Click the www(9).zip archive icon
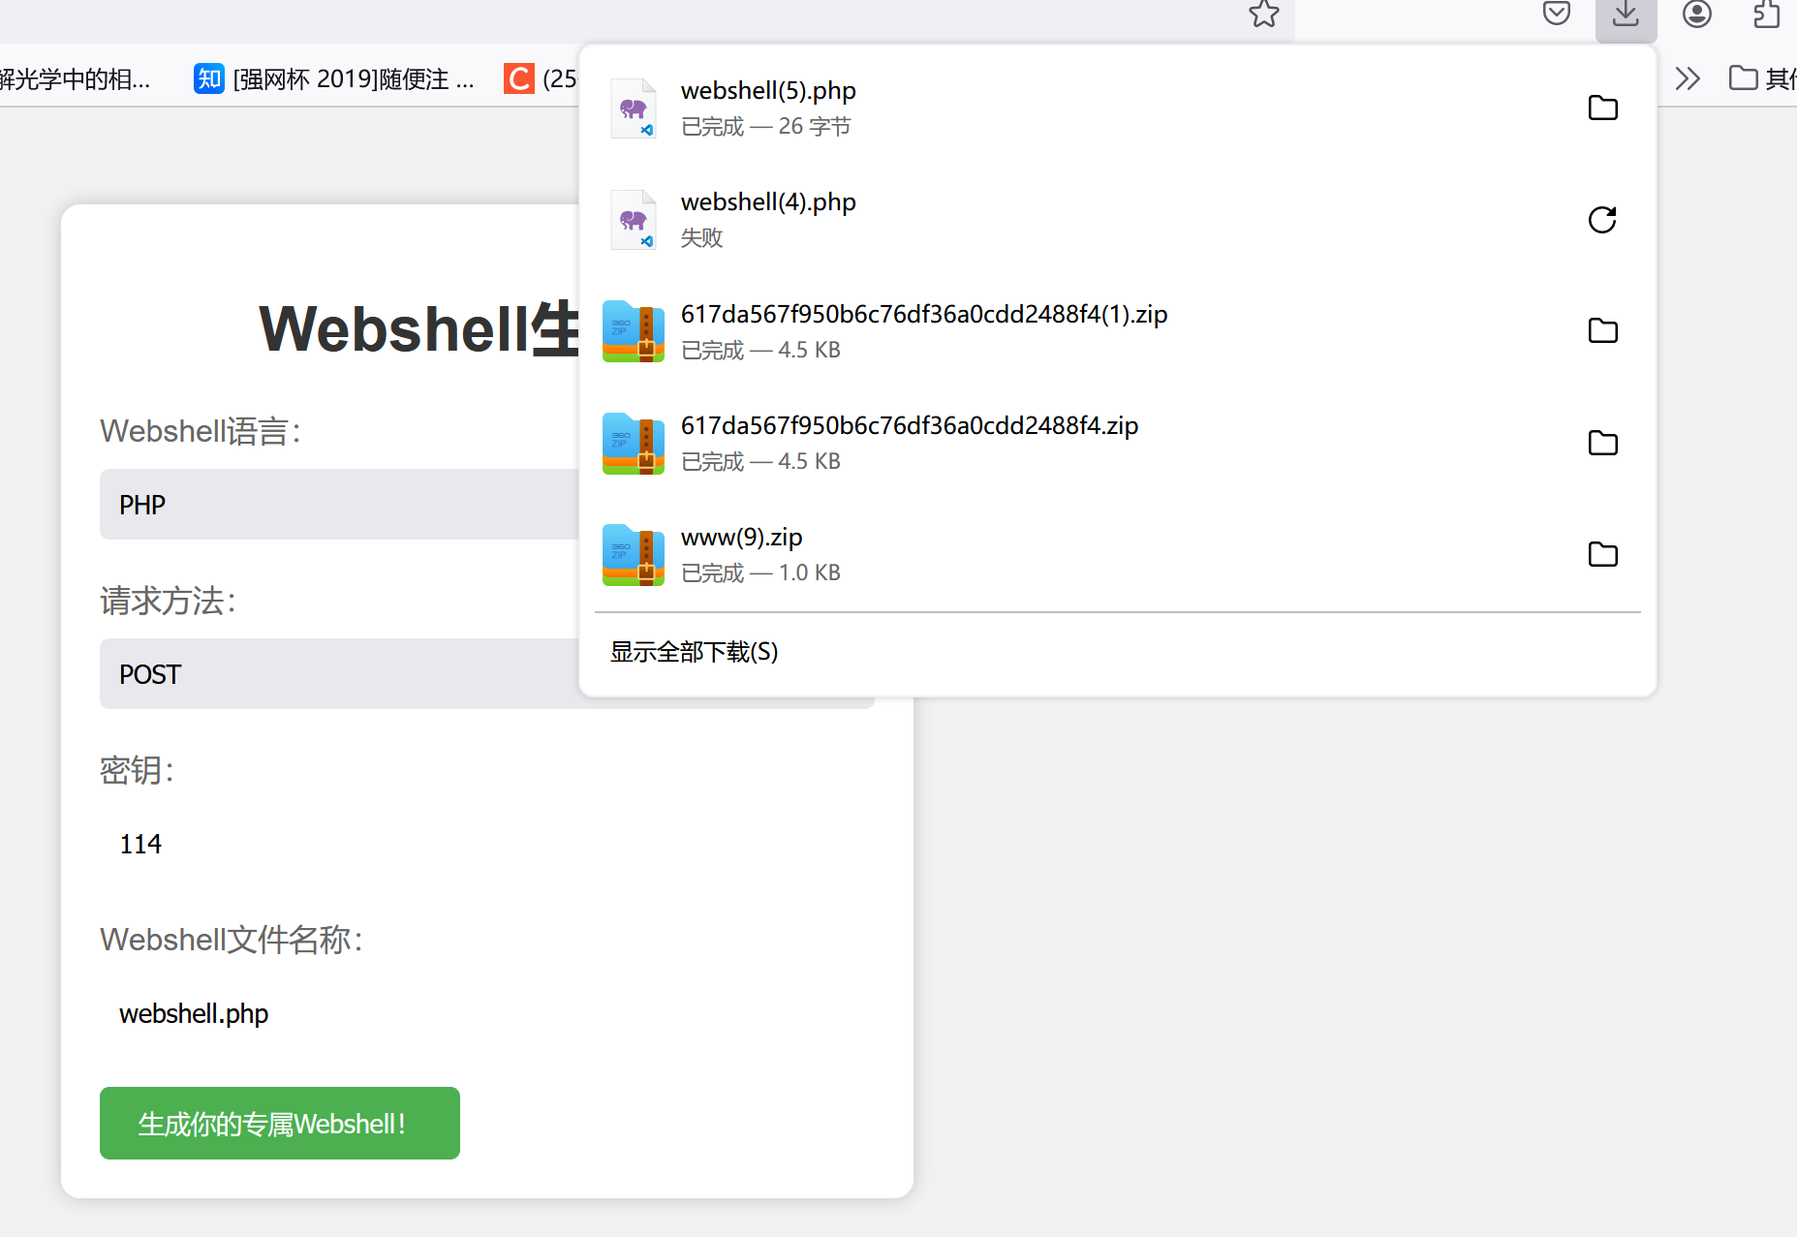Viewport: 1797px width, 1237px height. pyautogui.click(x=634, y=555)
